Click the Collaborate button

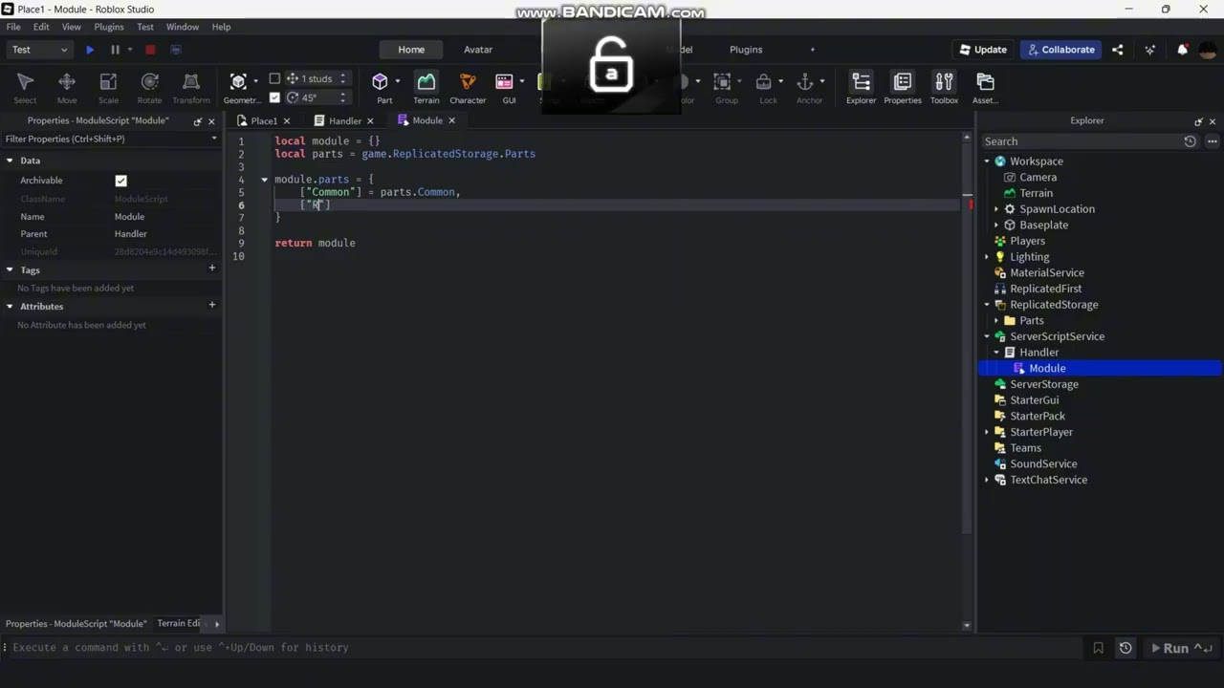1060,50
